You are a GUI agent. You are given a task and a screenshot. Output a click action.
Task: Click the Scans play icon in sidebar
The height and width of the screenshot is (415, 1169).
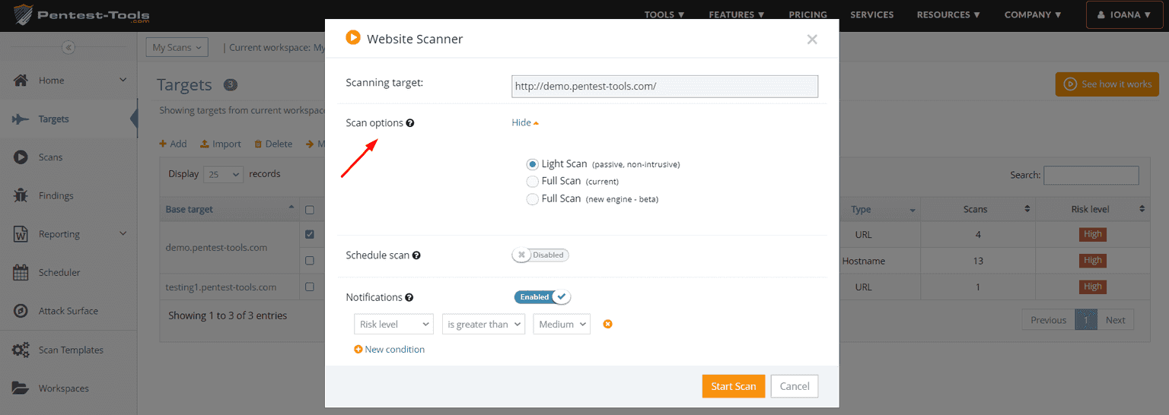pos(21,157)
